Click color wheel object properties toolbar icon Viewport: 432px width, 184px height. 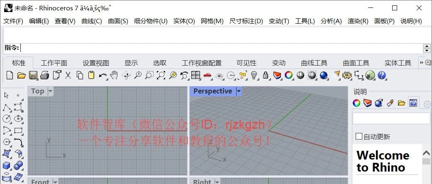coord(288,75)
